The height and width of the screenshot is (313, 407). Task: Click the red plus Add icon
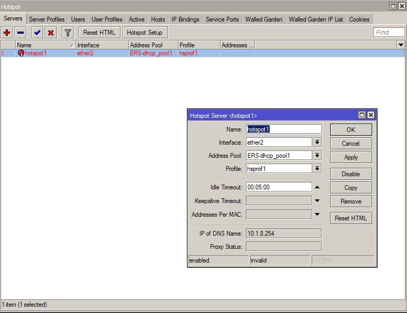pos(7,33)
